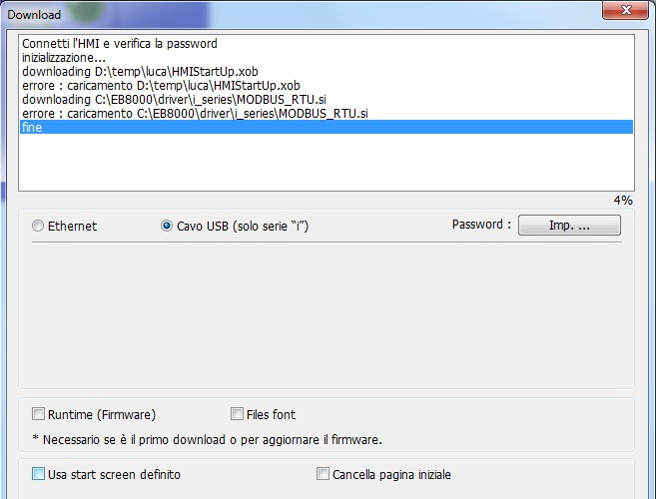Click the Download title bar text
656x499 pixels.
(x=34, y=15)
